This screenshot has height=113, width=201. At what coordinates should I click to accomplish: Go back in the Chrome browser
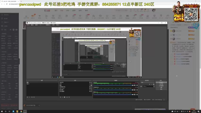click(2, 4)
